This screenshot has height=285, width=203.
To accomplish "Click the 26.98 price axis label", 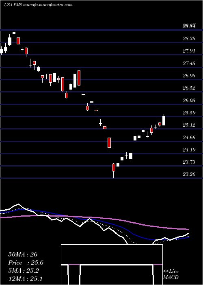I will pos(189,76).
